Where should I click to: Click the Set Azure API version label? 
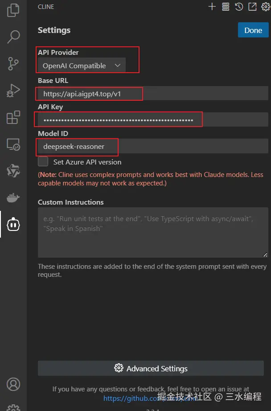(87, 162)
